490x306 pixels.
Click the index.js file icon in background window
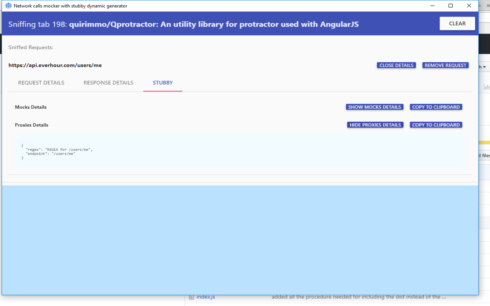(191, 297)
